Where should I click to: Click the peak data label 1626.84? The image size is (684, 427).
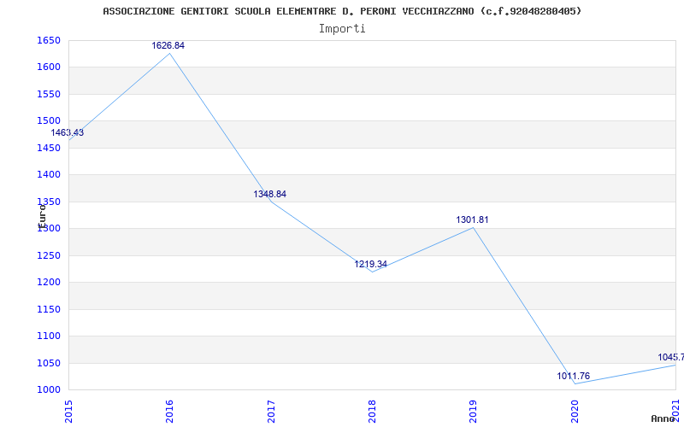(x=168, y=45)
